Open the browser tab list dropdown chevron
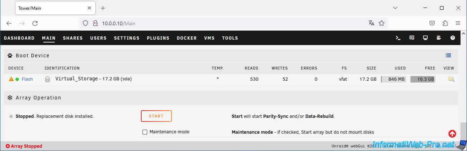 point(395,8)
